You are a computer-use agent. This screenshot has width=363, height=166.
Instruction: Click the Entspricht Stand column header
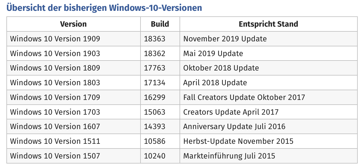point(268,24)
